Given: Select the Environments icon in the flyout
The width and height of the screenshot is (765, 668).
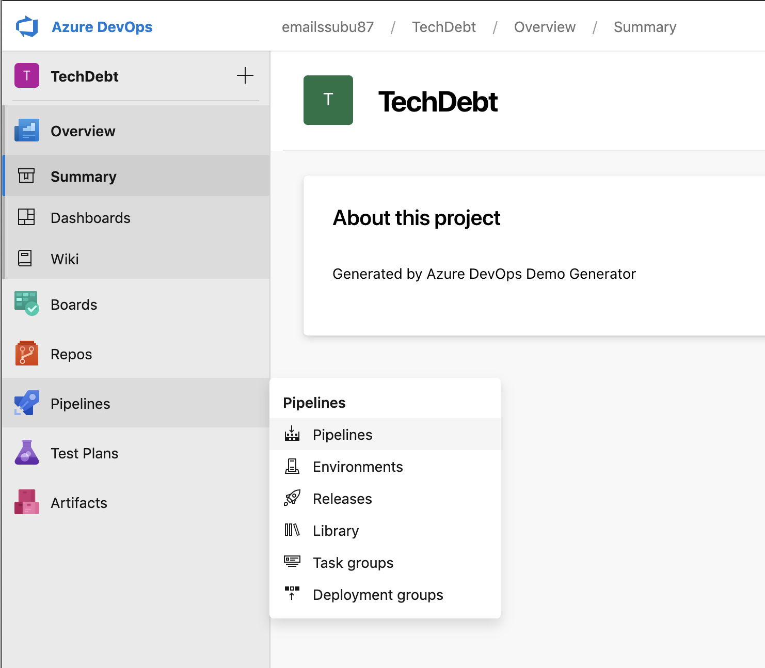Looking at the screenshot, I should [293, 466].
